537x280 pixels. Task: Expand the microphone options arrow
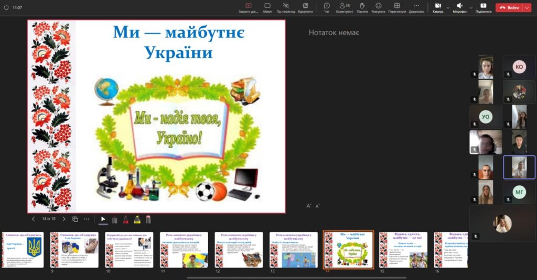pos(470,7)
